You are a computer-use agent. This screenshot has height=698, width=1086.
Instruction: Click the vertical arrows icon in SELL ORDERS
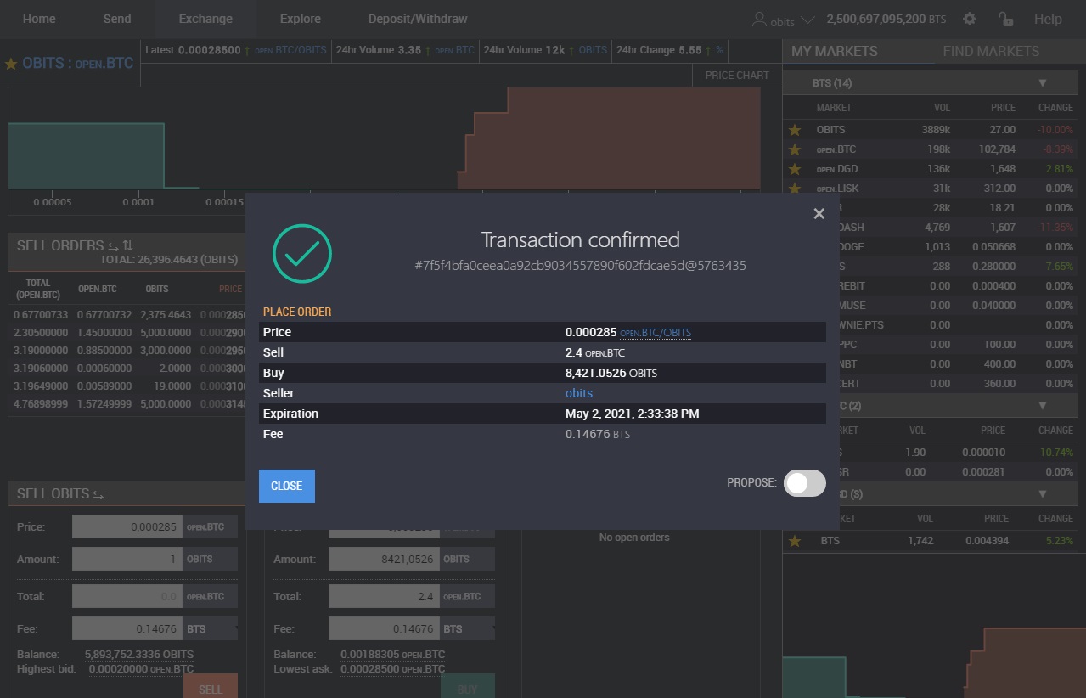coord(127,245)
